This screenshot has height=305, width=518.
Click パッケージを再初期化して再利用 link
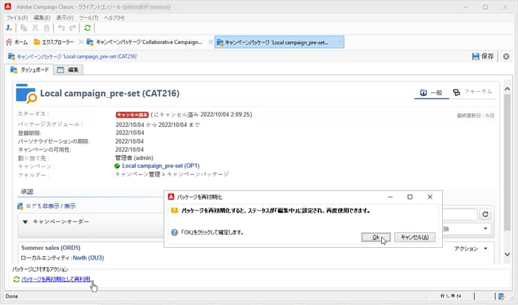57,279
